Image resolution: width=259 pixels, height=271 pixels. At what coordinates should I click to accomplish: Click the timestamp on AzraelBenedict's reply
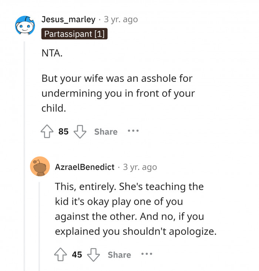(140, 167)
